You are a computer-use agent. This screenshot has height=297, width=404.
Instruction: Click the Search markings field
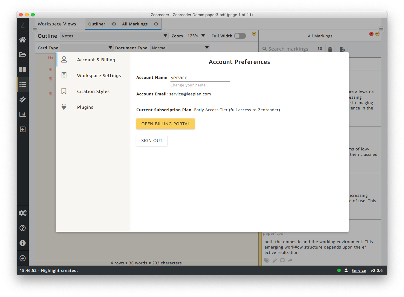point(288,49)
